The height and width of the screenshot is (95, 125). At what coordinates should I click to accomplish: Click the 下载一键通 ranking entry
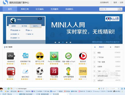(x=101, y=62)
